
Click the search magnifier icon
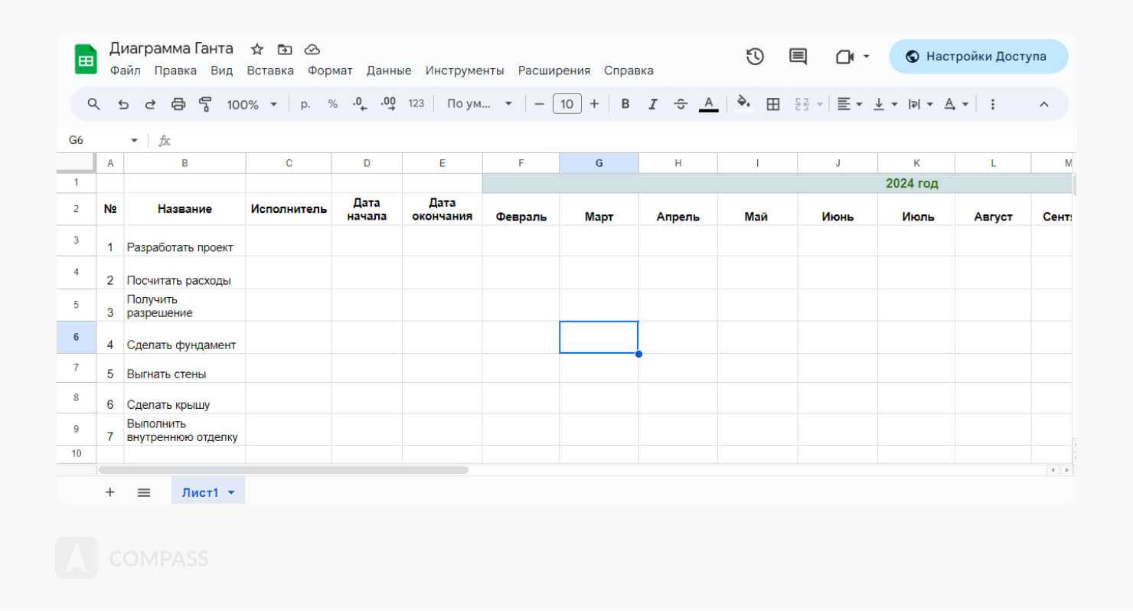tap(94, 104)
